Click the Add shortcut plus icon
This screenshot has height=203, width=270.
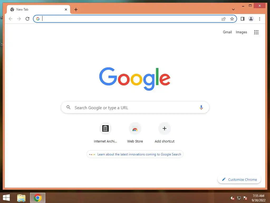click(x=165, y=128)
